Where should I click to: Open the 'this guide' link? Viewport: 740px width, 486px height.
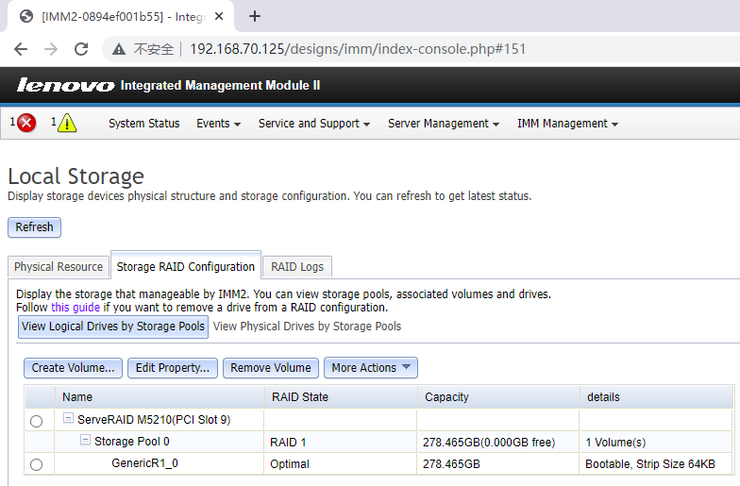pos(76,308)
